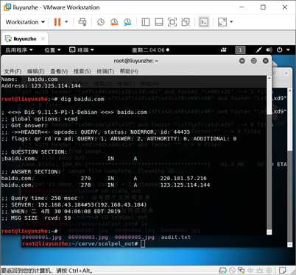
Task: Minimize the root@liuyunzhe terminal window
Action: point(242,60)
